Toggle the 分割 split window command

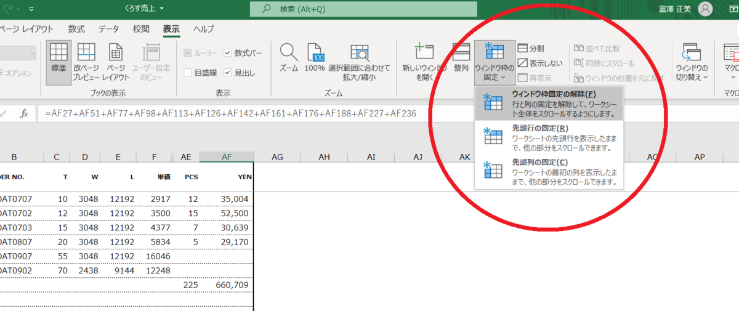pyautogui.click(x=531, y=48)
